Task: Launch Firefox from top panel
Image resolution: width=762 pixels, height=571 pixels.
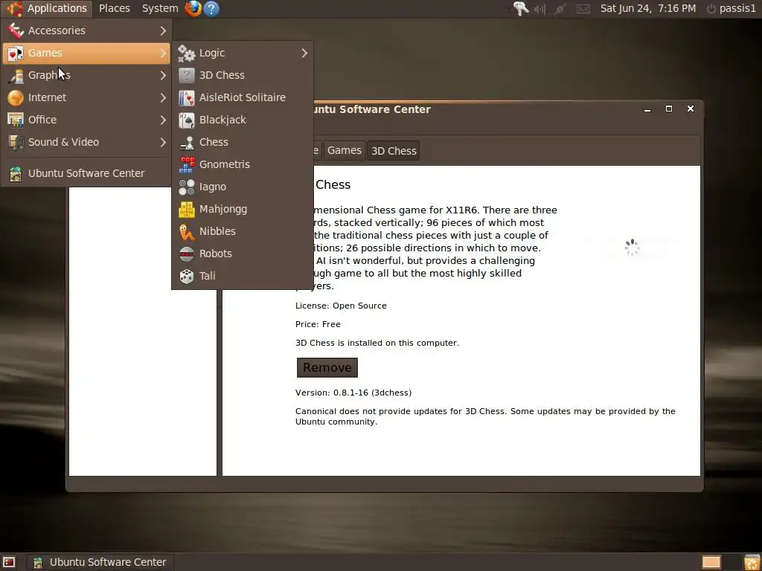Action: click(193, 8)
